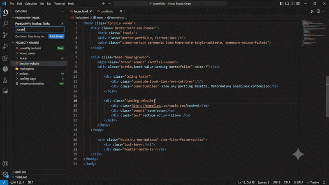Click the blue Add button
Image resolution: width=329 pixels, height=185 pixels.
[56, 36]
